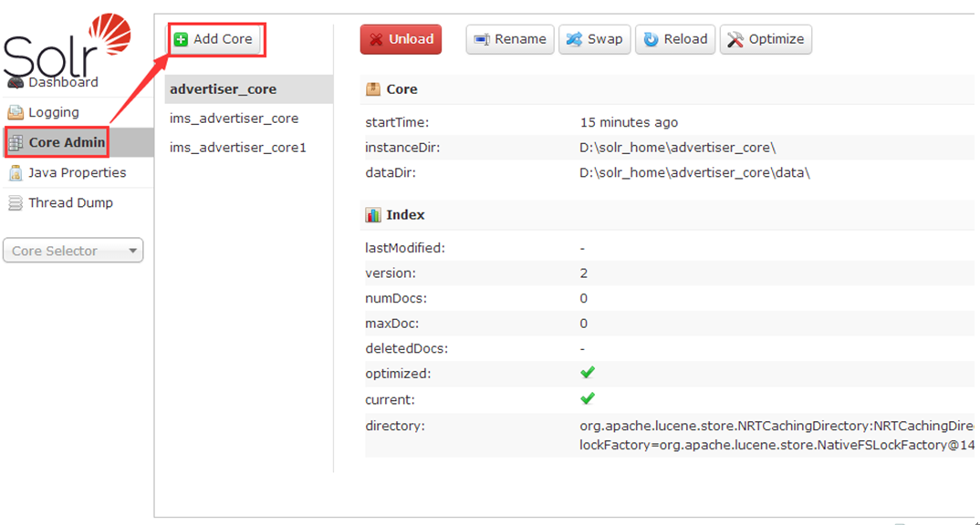Click the Swap arrows icon
Viewport: 980px width, 525px height.
click(574, 39)
